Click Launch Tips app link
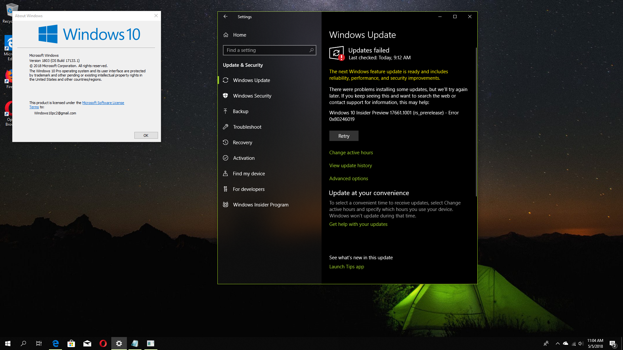The height and width of the screenshot is (350, 623). point(347,266)
